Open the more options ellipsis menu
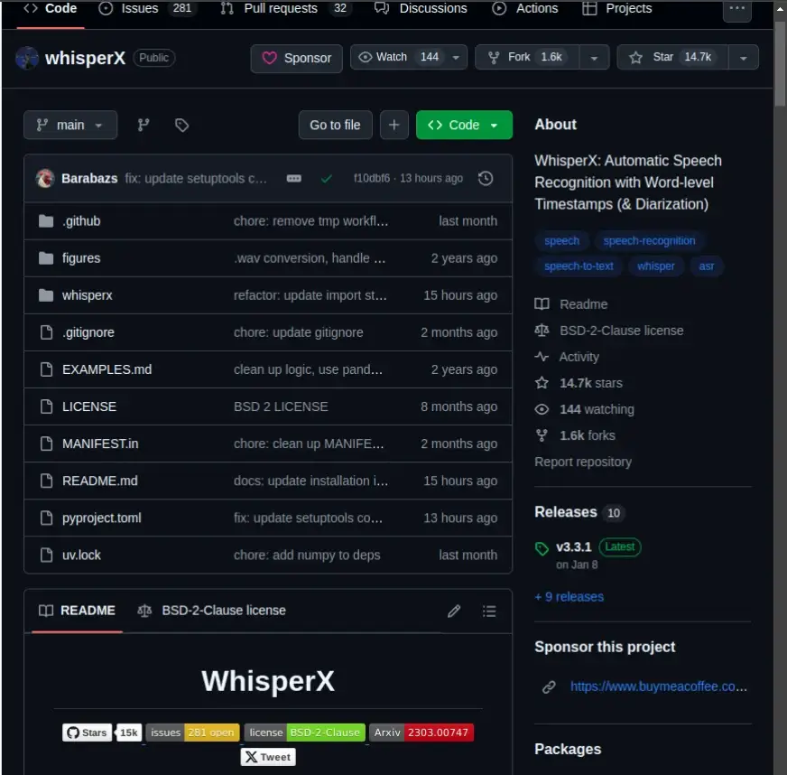The image size is (787, 775). pos(736,8)
